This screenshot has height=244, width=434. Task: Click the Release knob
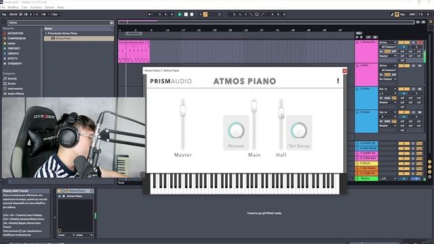[x=236, y=130]
